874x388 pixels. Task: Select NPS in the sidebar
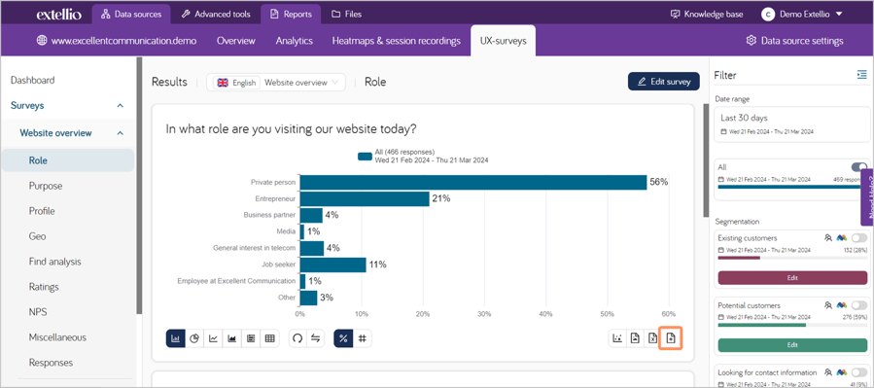[x=37, y=312]
